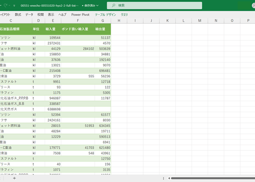Select the 液化天然ガス row cell
255x182 pixels.
coord(16,109)
